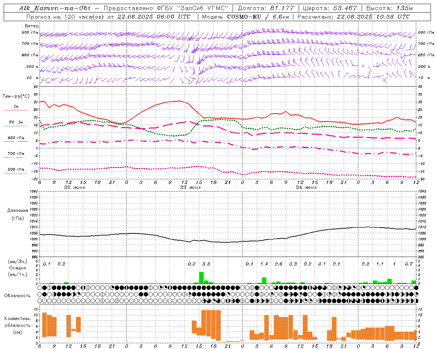Click the dotted line sample under temperature 500 гПа legend
The width and height of the screenshot is (436, 349).
coord(16,173)
